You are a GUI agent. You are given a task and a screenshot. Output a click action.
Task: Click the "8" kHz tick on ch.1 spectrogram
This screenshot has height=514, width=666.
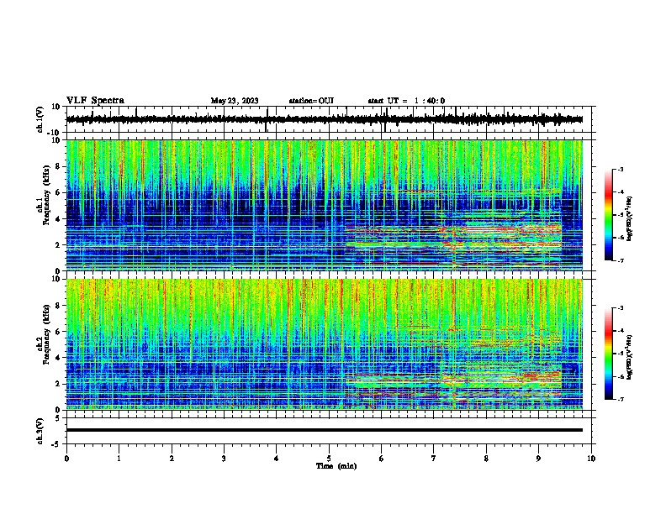coord(58,166)
